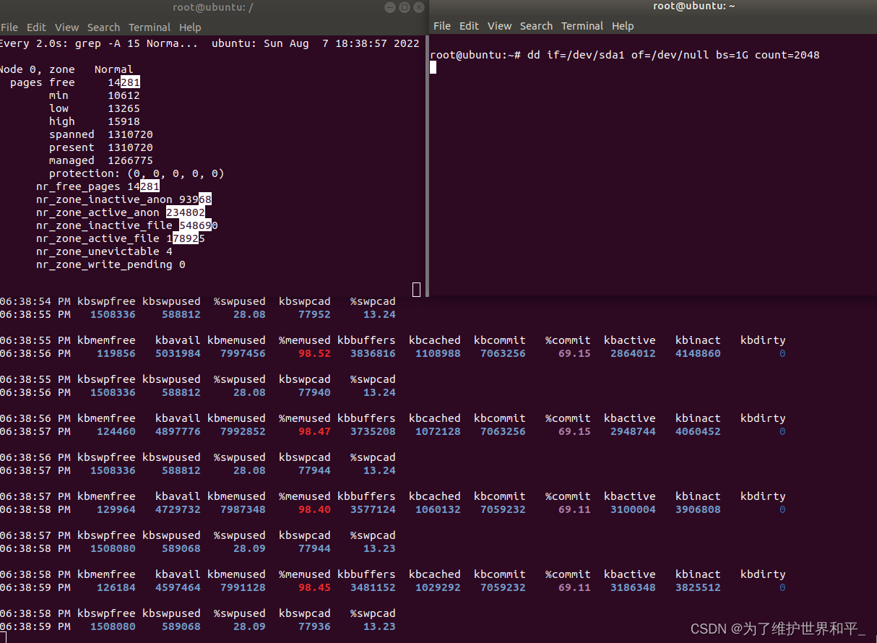Viewport: 877px width, 643px height.
Task: Click kbbuffers value 3836816
Action: [373, 353]
